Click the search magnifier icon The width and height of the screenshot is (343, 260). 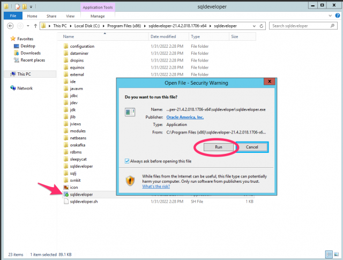(332, 26)
